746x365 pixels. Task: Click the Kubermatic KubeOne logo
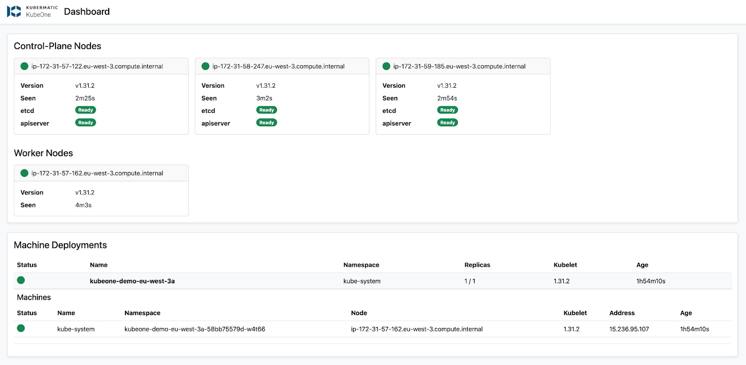(x=32, y=11)
